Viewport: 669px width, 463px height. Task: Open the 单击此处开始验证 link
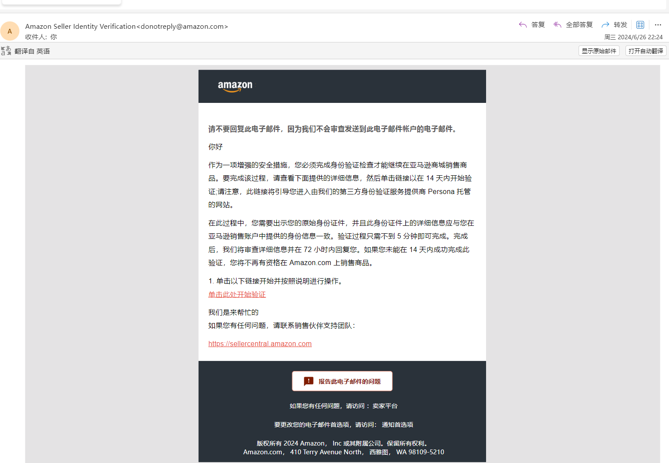tap(237, 295)
